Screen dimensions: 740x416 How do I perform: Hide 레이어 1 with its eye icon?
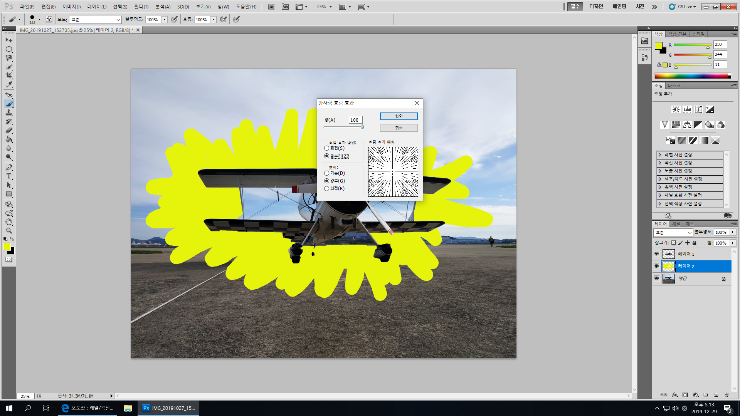click(x=656, y=254)
